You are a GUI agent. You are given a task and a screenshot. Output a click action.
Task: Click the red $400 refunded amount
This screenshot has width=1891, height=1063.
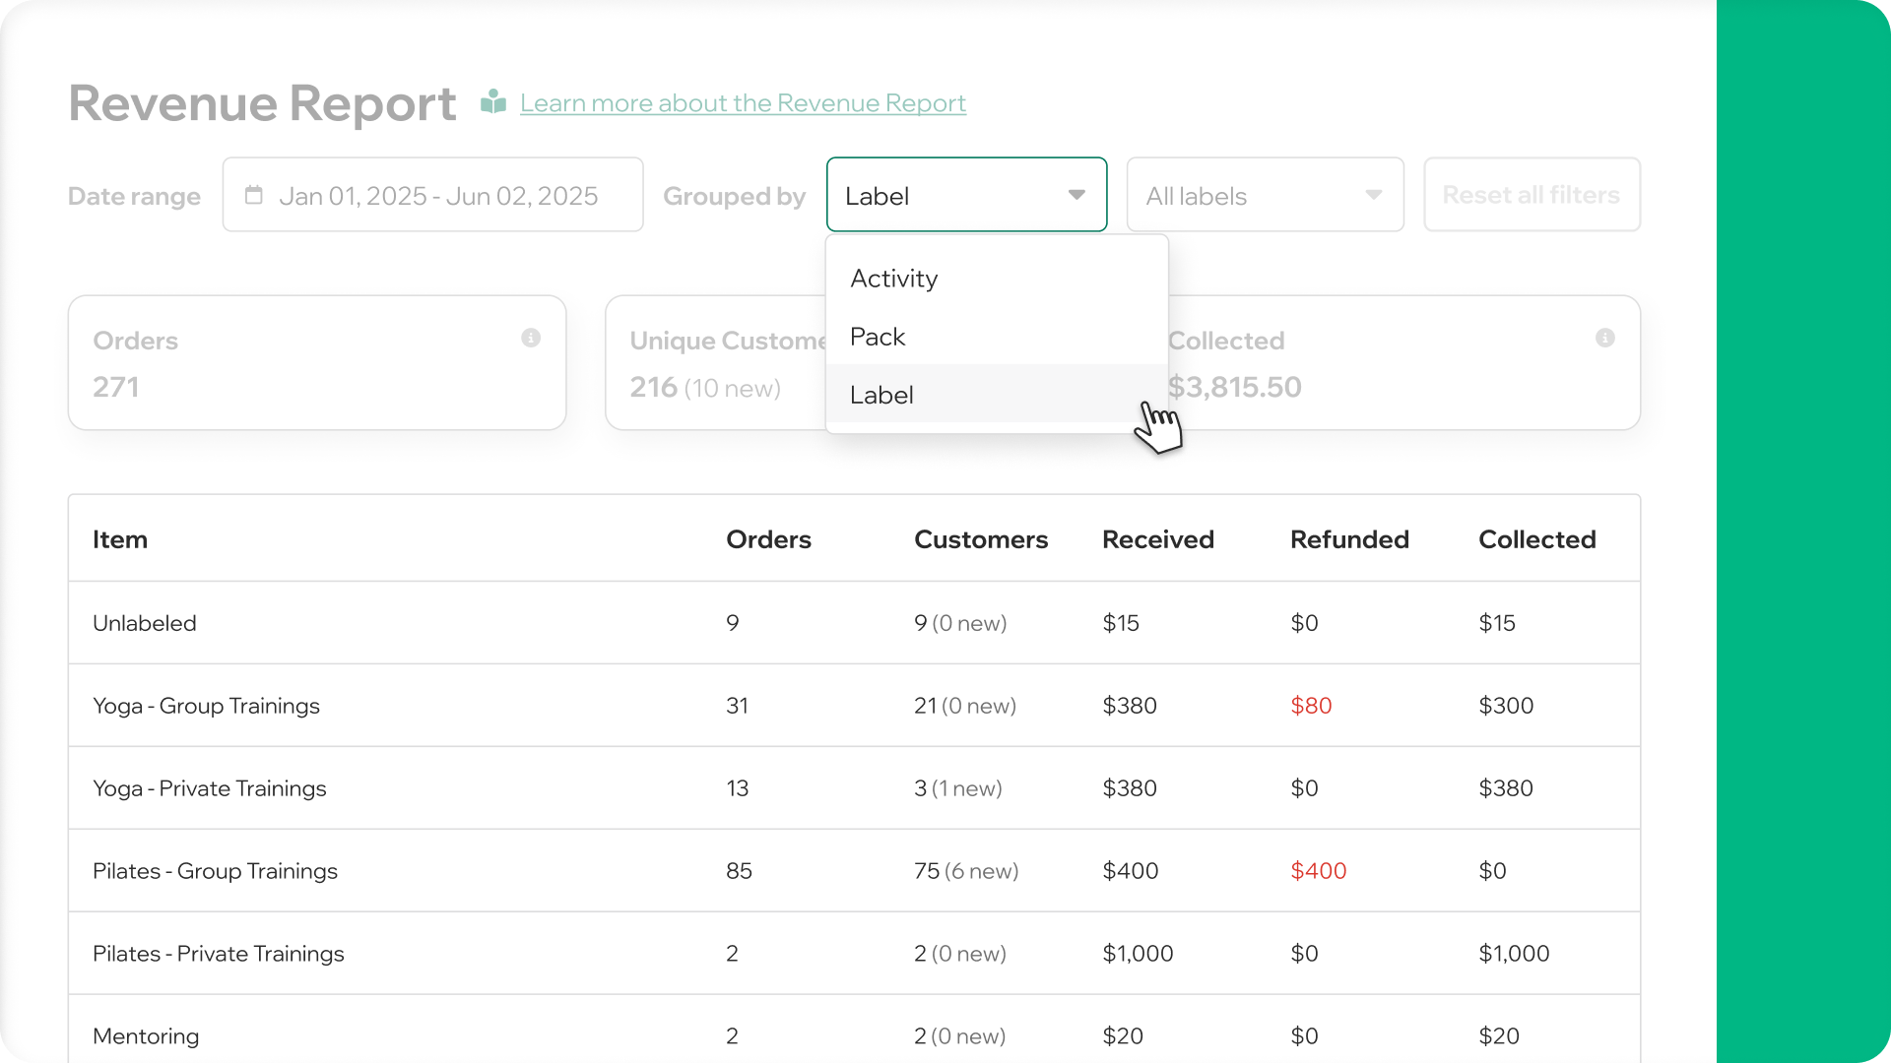[1318, 871]
